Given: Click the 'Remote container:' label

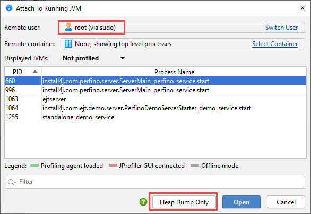Looking at the screenshot, I should [30, 44].
